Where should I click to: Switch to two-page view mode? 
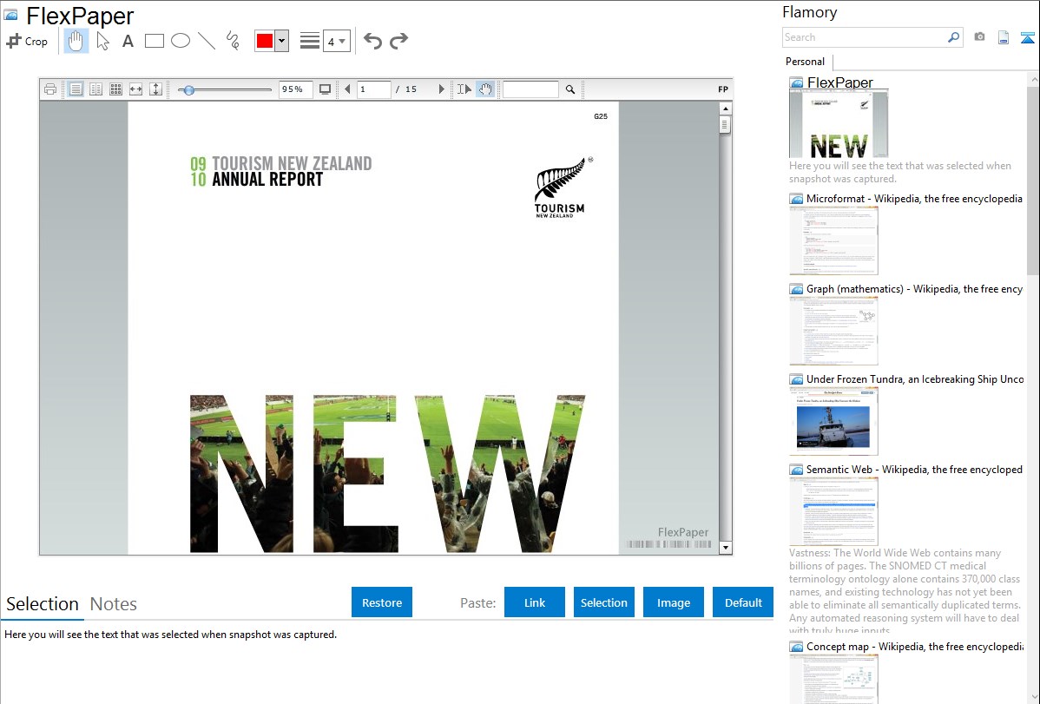96,89
